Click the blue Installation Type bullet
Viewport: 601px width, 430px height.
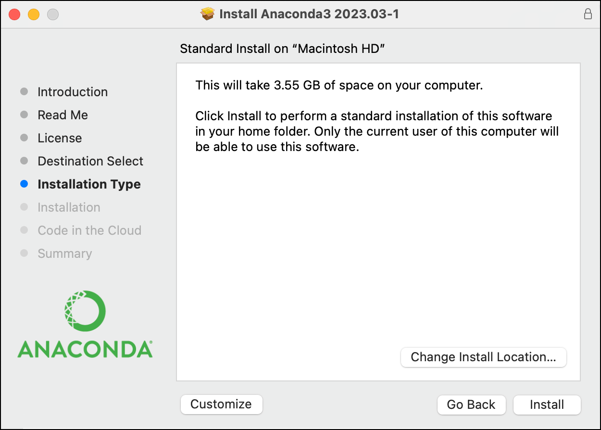tap(24, 184)
